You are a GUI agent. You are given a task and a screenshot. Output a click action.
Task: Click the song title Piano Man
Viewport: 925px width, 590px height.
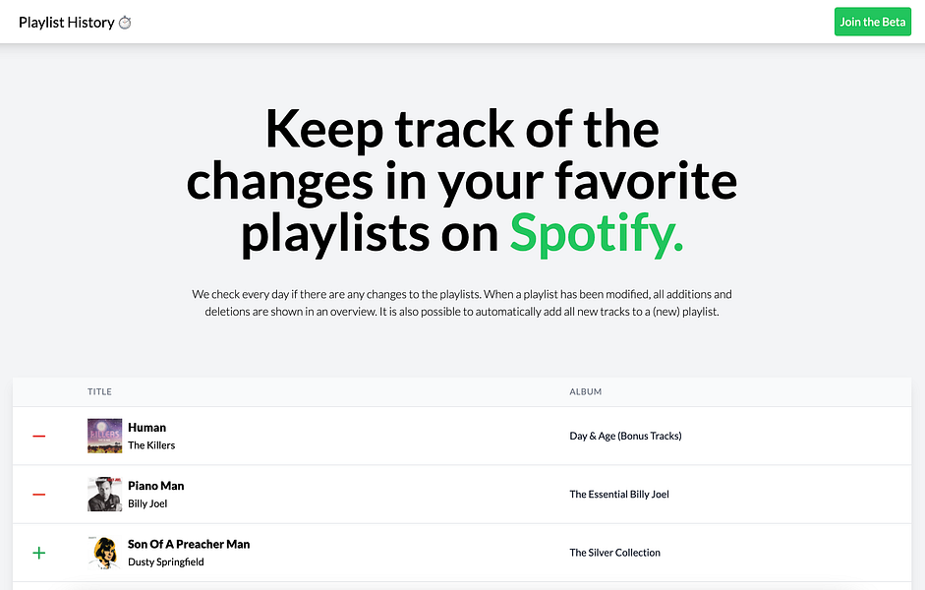[x=155, y=485]
